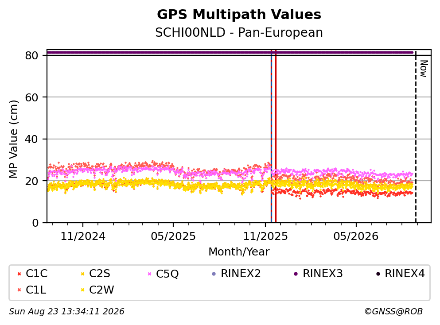Image resolution: width=440 pixels, height=325 pixels.
Task: Click the 05/2026 x-axis tick label
Action: tap(356, 236)
